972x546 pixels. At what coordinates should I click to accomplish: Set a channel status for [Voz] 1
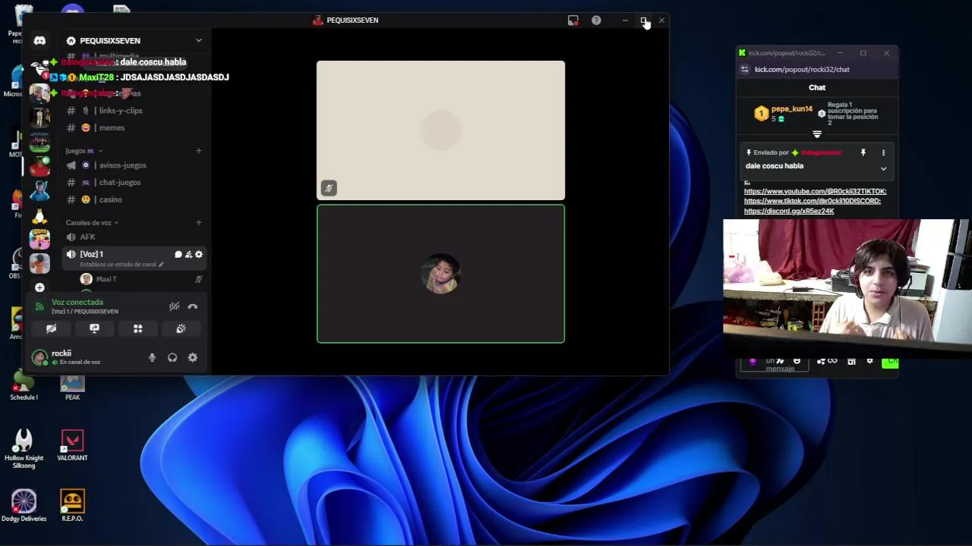(x=121, y=265)
